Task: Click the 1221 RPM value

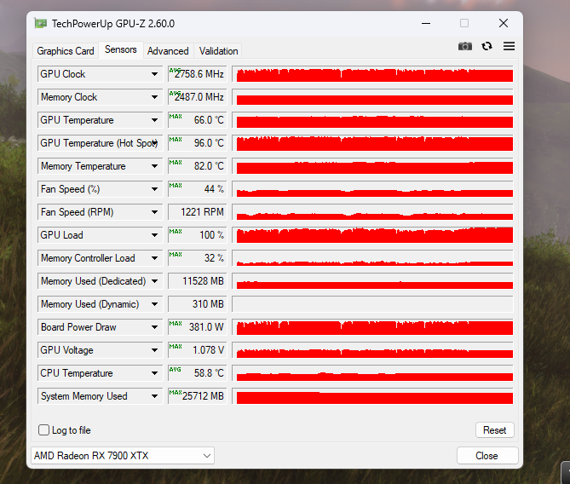Action: point(198,212)
